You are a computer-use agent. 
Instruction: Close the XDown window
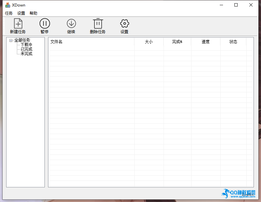point(251,5)
